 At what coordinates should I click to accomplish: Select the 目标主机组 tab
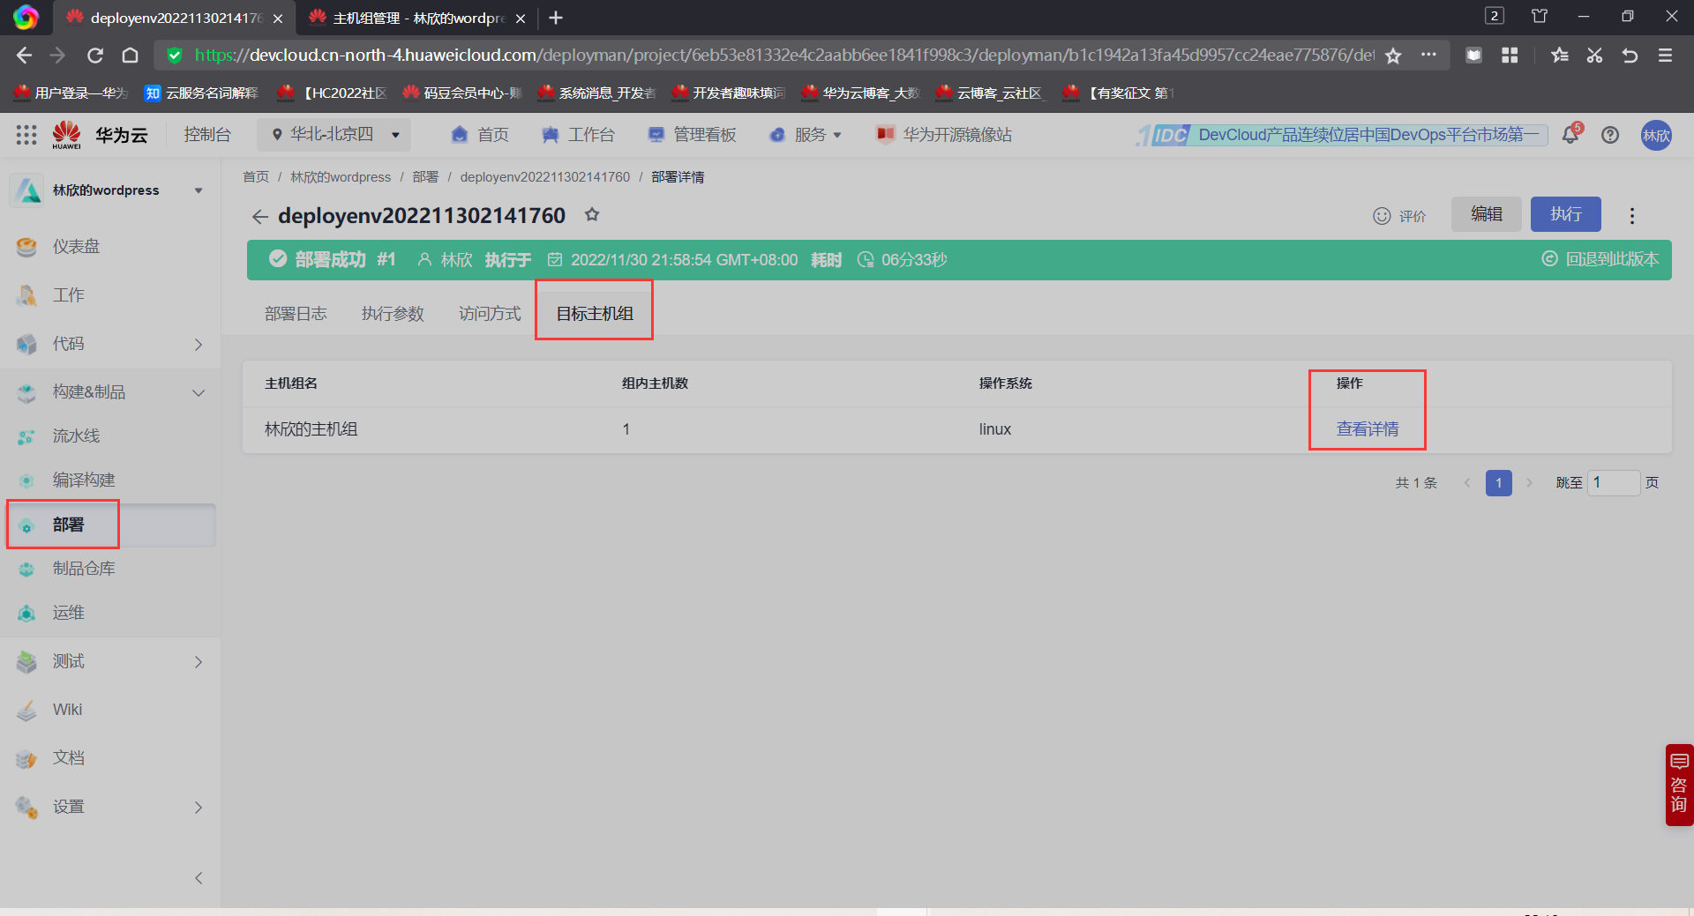[595, 314]
